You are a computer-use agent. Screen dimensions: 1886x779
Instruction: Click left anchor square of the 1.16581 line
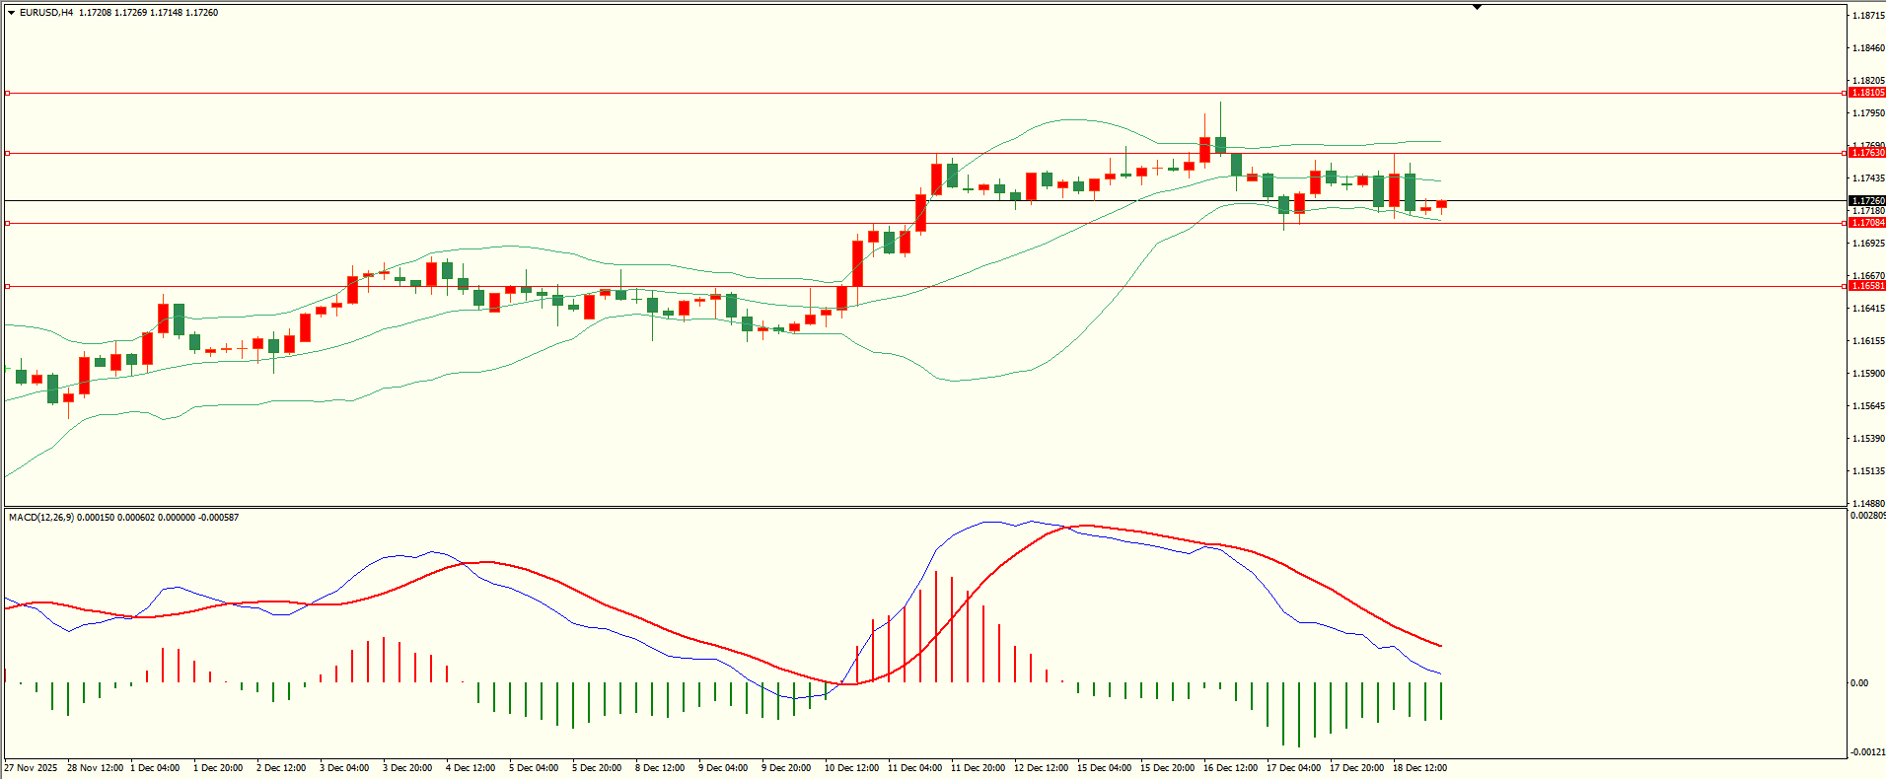click(x=8, y=287)
